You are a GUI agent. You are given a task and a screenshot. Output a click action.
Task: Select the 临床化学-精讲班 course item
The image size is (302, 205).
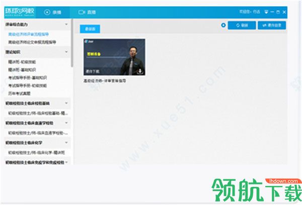pos(36,153)
